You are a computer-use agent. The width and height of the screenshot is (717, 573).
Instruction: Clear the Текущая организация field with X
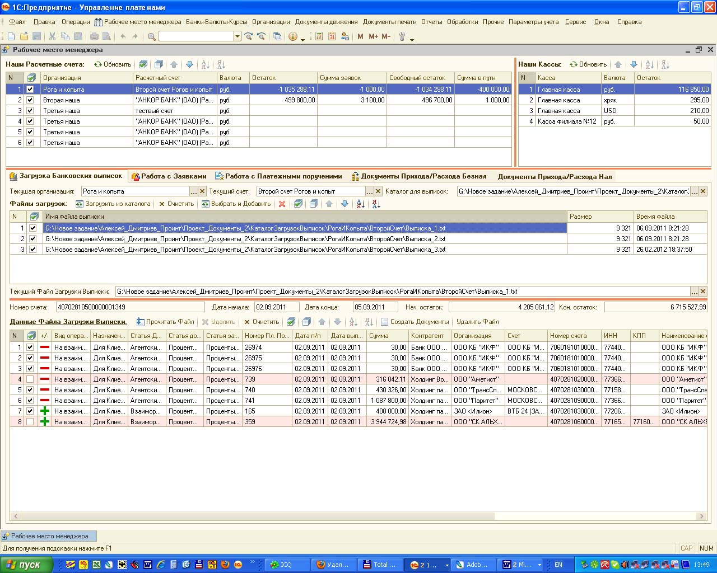(x=202, y=191)
